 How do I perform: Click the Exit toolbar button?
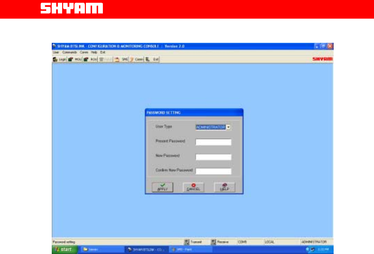tap(152, 59)
